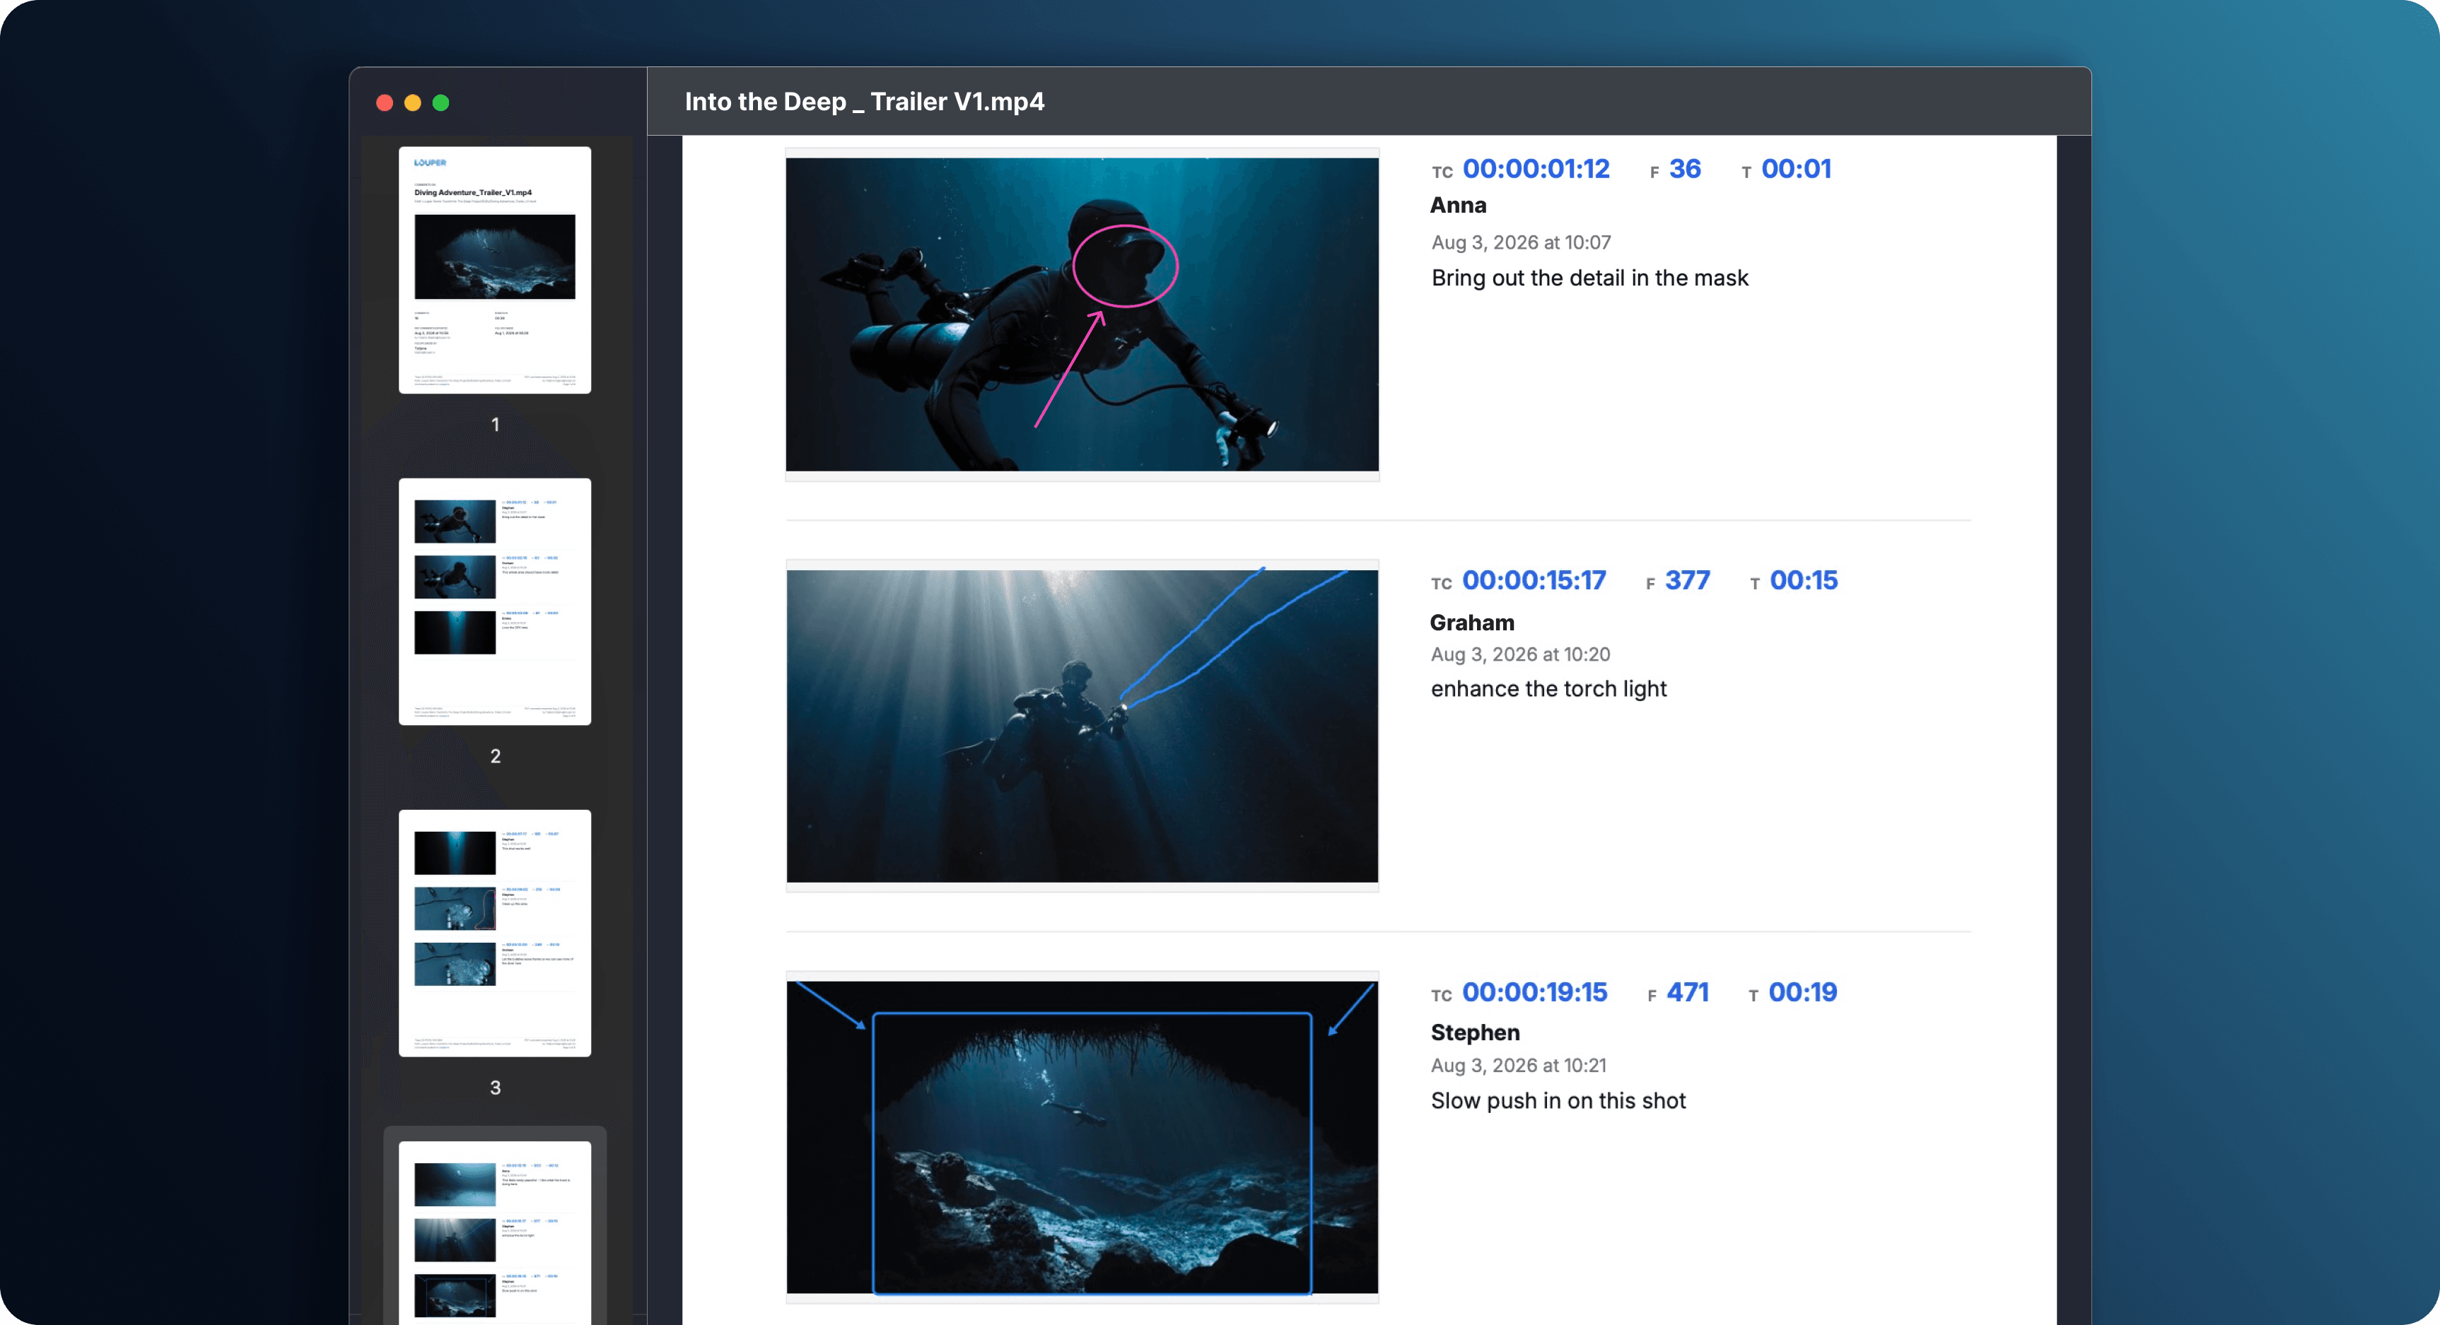Click timecode 00:00:01:12
The image size is (2440, 1325).
[1536, 170]
